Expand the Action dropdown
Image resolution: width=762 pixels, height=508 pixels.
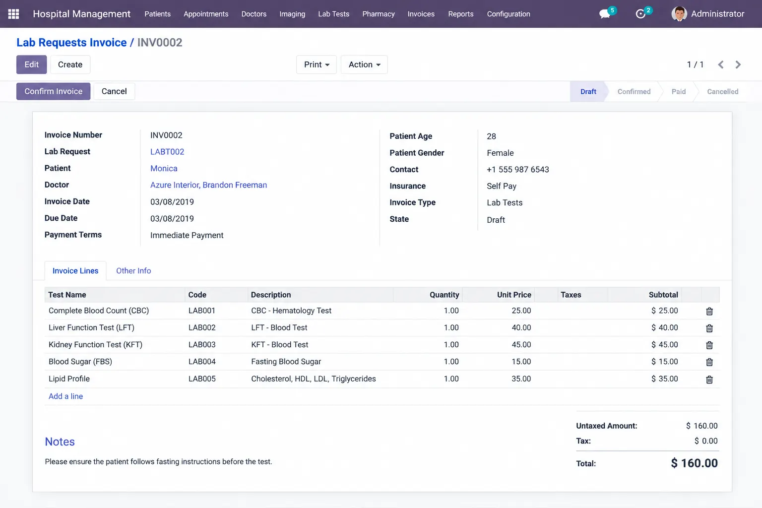click(x=364, y=64)
